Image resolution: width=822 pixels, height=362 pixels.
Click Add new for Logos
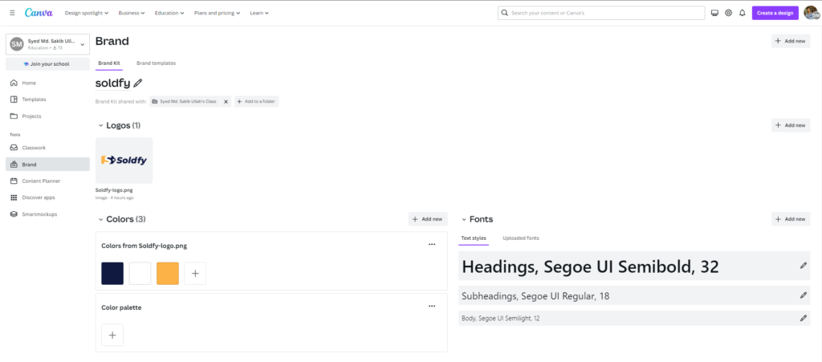[x=791, y=125]
